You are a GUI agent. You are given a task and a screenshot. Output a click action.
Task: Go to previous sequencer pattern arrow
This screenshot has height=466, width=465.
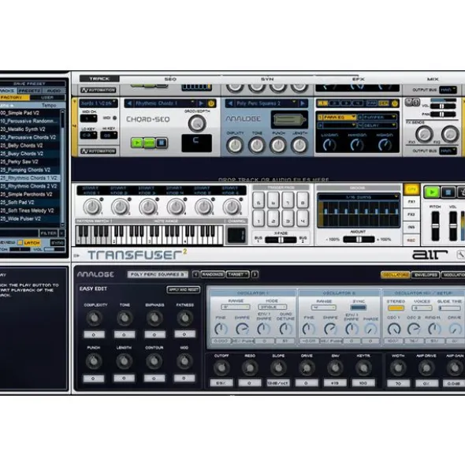[x=129, y=103]
